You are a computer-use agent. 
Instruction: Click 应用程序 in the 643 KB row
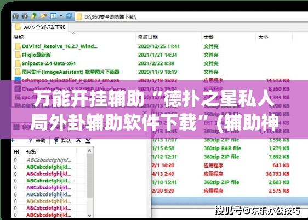[x=213, y=165]
